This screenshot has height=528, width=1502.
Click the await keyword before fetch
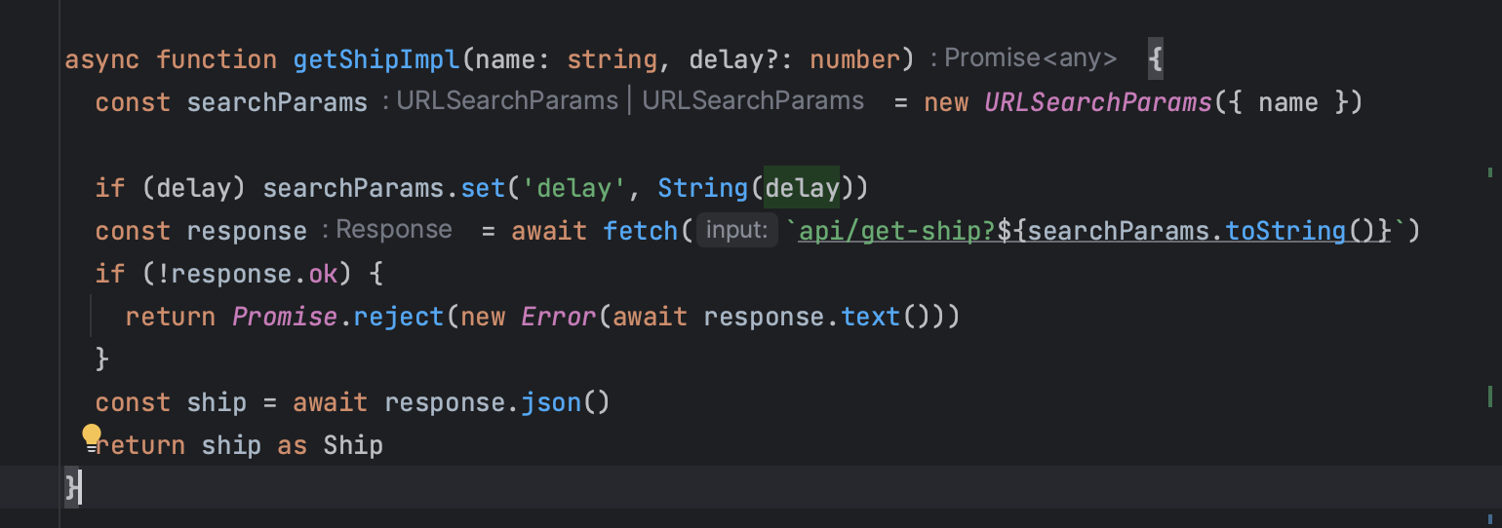point(549,231)
